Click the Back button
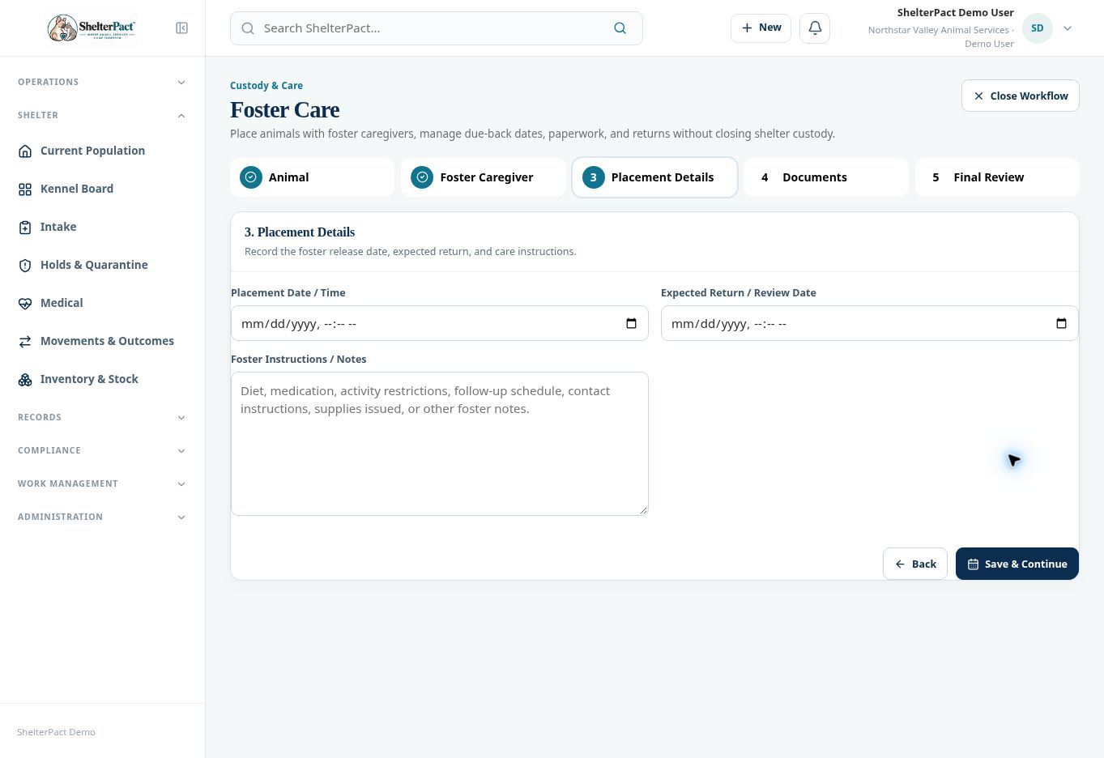 tap(915, 564)
